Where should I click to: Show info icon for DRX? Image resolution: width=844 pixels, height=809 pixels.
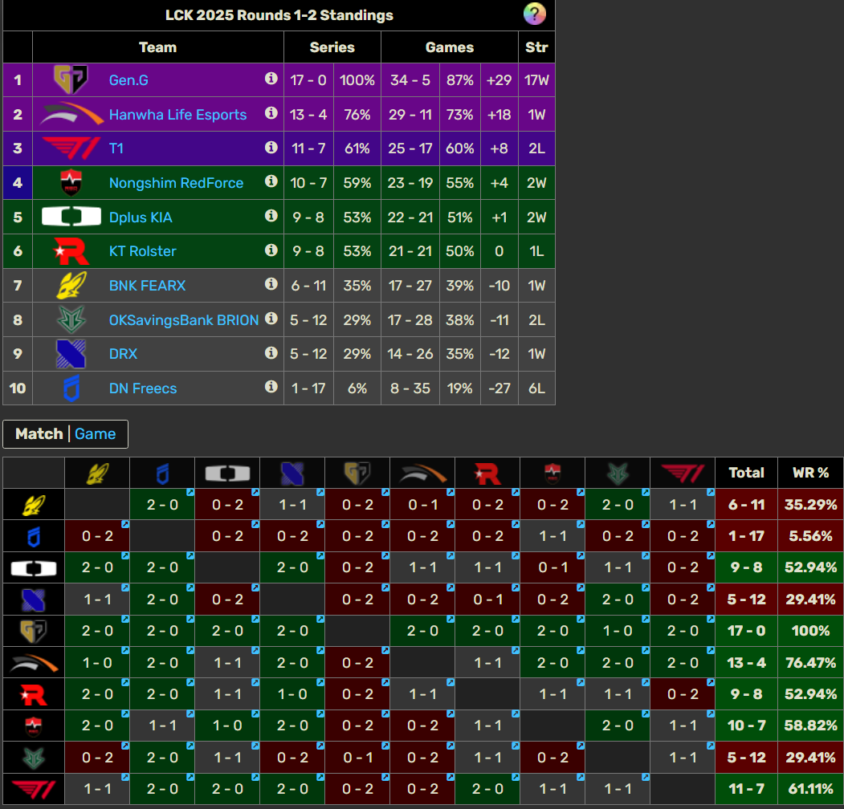click(x=271, y=353)
